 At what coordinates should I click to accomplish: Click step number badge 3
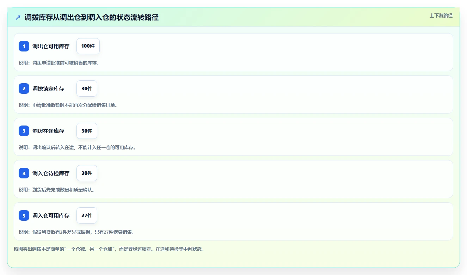pos(24,131)
